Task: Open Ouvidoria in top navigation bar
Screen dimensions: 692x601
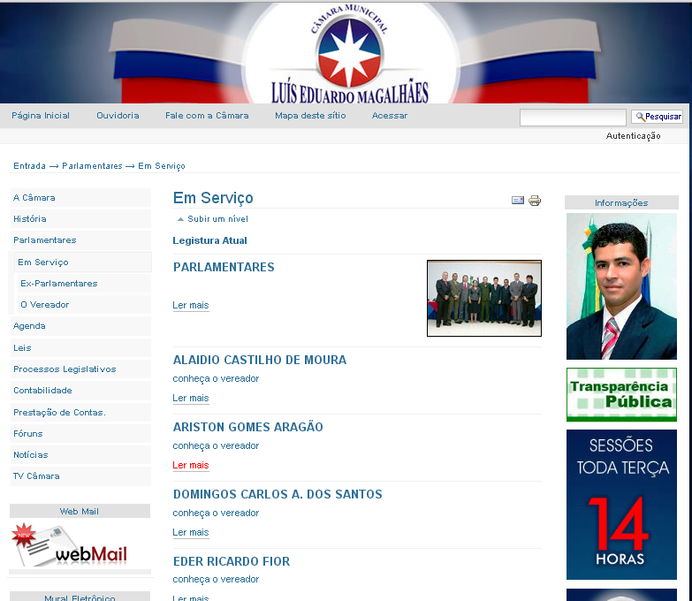Action: (118, 116)
